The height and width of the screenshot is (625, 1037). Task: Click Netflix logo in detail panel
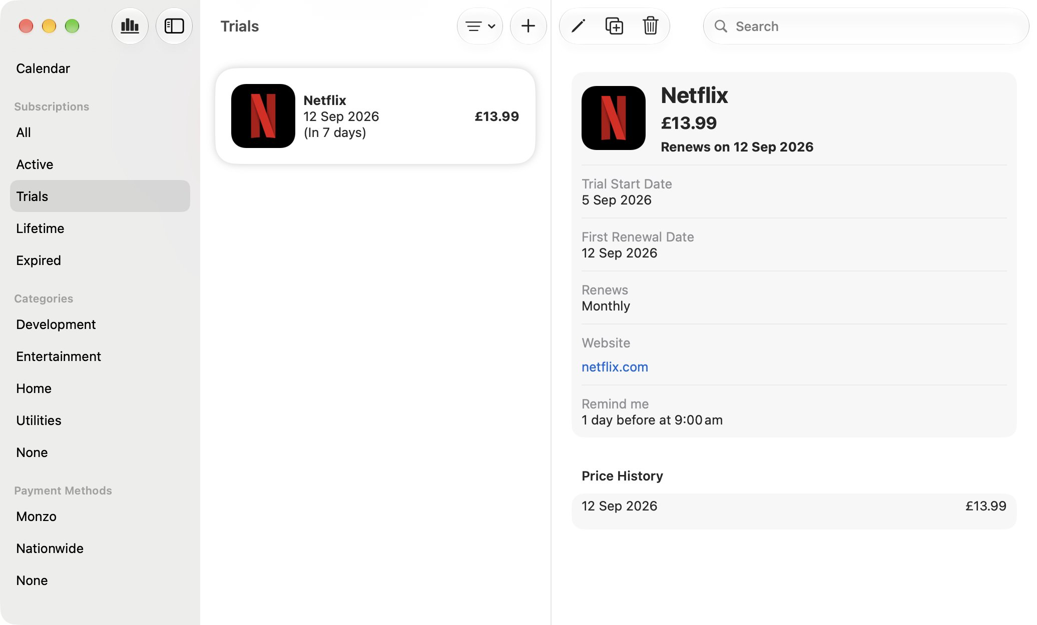pyautogui.click(x=614, y=118)
